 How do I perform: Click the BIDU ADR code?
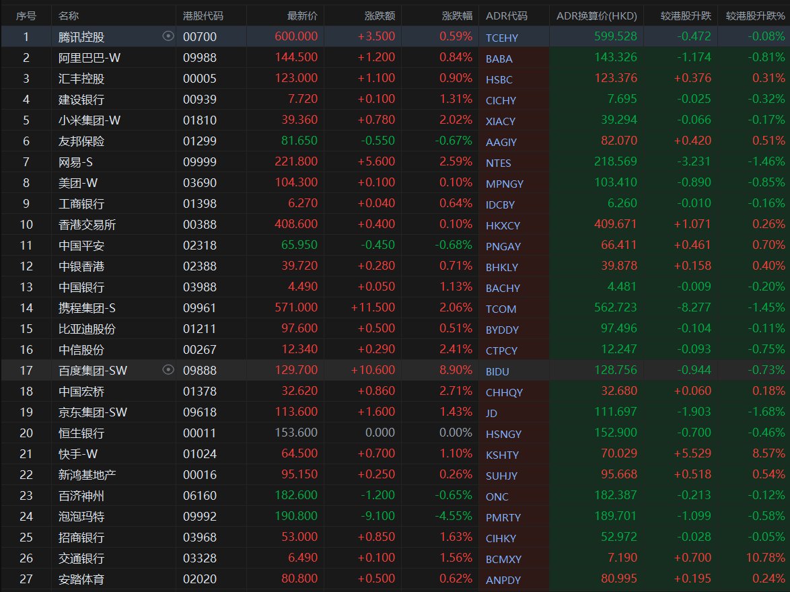pos(498,371)
